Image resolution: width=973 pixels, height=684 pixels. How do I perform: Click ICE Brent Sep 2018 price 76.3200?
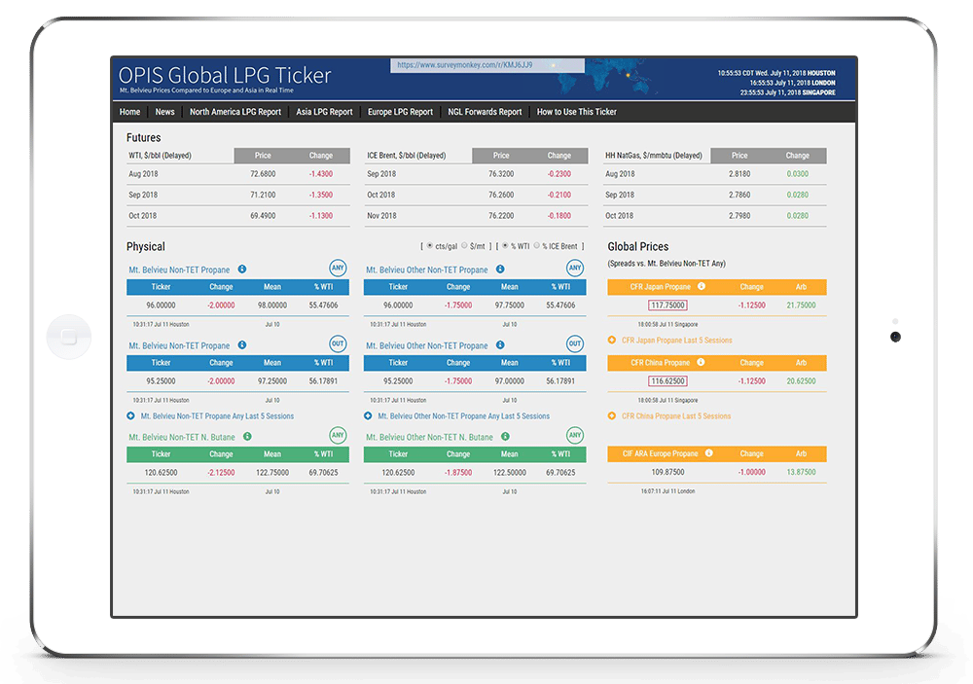click(x=501, y=174)
